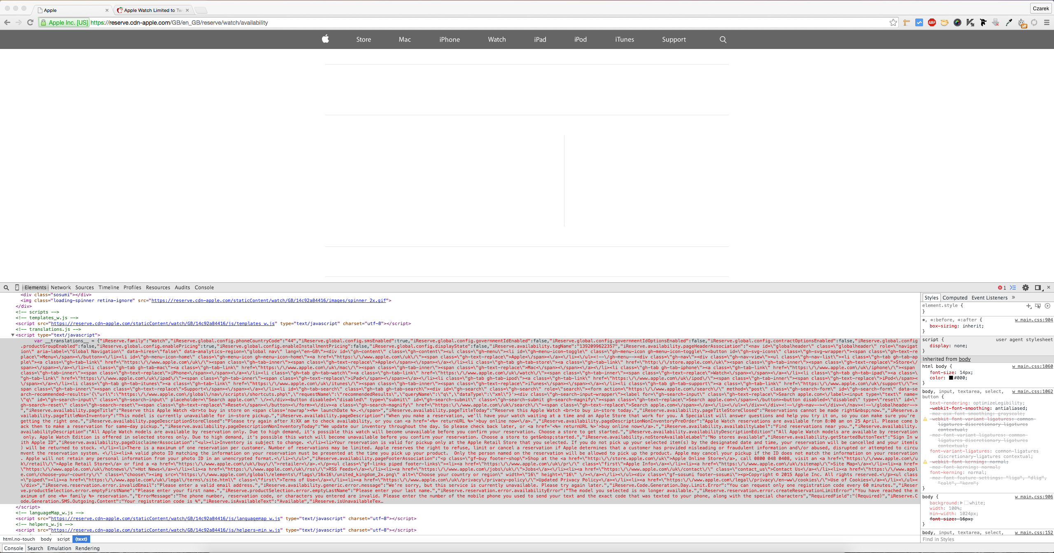
Task: Toggle the console drawer icon
Action: pos(1013,288)
